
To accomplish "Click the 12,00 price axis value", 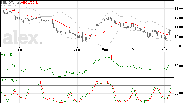I will pos(179,18).
